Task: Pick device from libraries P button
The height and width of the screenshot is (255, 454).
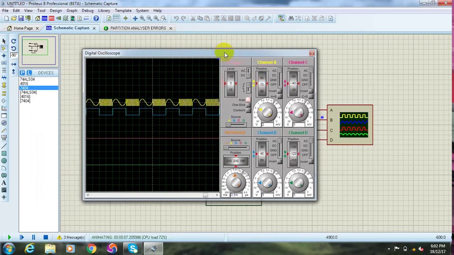Action: [22, 73]
